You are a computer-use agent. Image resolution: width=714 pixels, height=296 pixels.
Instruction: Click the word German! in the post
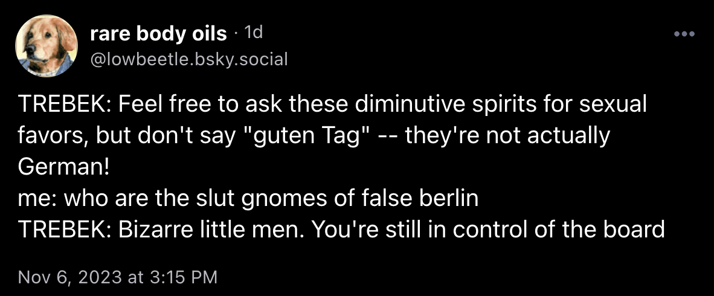click(x=64, y=167)
